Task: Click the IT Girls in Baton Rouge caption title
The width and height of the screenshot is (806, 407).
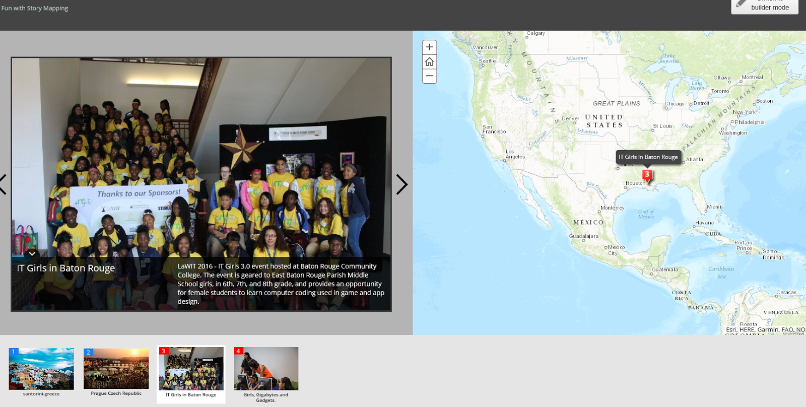Action: pos(66,268)
